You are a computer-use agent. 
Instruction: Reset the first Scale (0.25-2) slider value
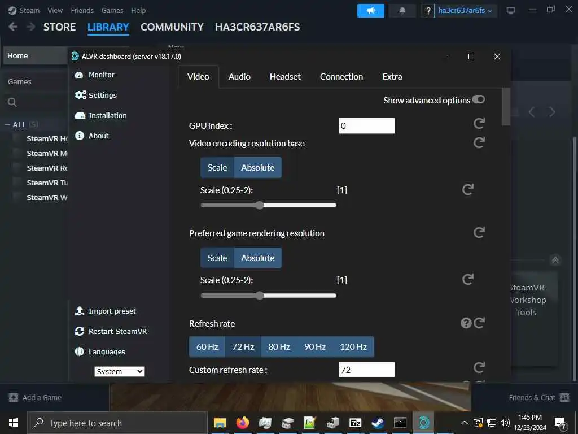pyautogui.click(x=468, y=190)
